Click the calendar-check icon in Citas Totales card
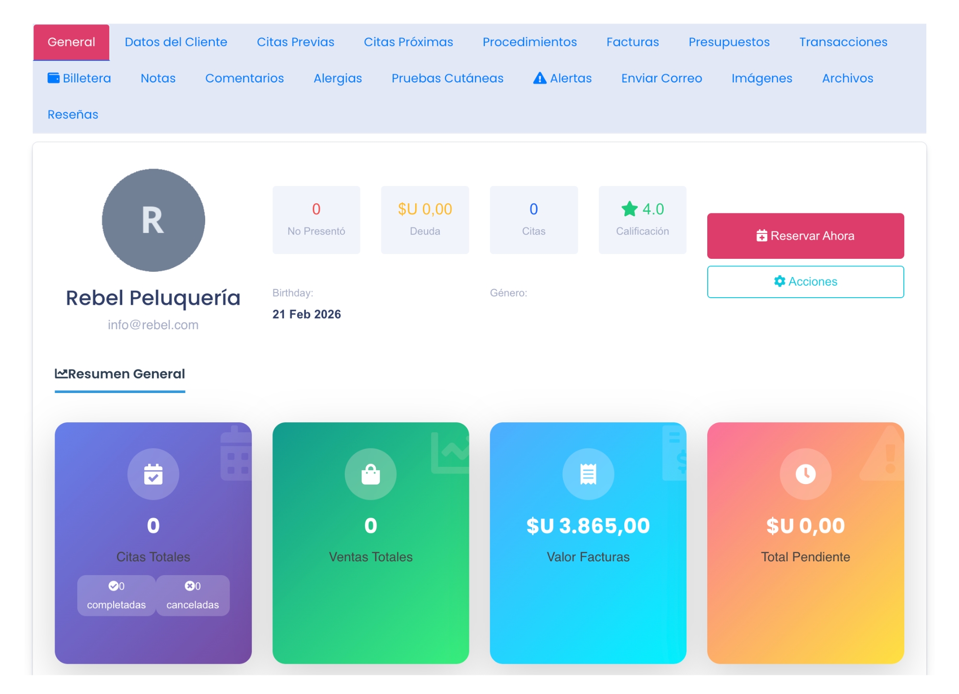The image size is (959, 694). pos(153,474)
